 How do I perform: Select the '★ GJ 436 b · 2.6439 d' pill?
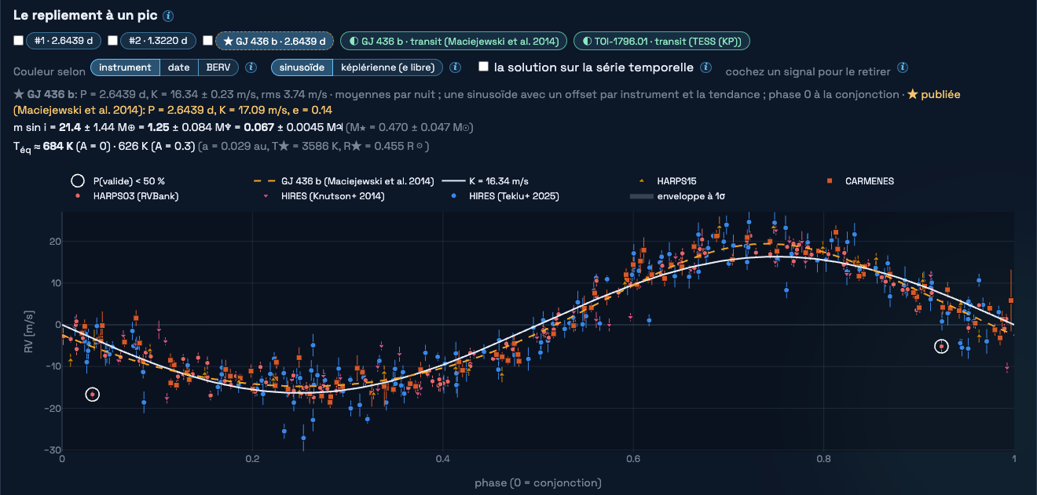pos(274,41)
